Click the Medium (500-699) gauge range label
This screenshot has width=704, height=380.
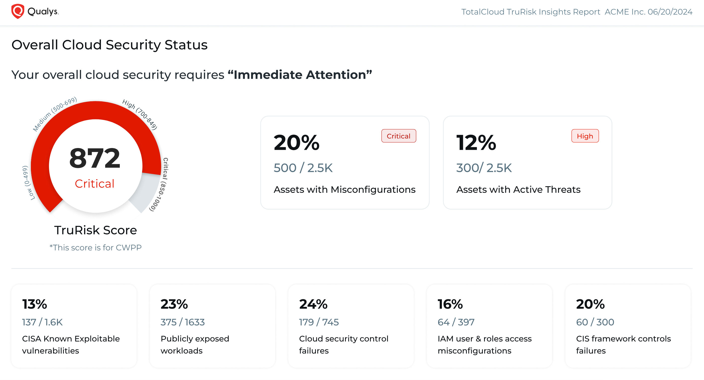click(x=54, y=114)
